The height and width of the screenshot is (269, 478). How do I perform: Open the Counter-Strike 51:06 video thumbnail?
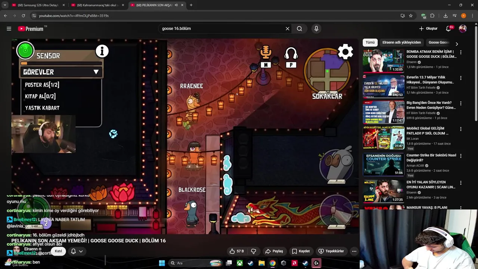click(383, 164)
